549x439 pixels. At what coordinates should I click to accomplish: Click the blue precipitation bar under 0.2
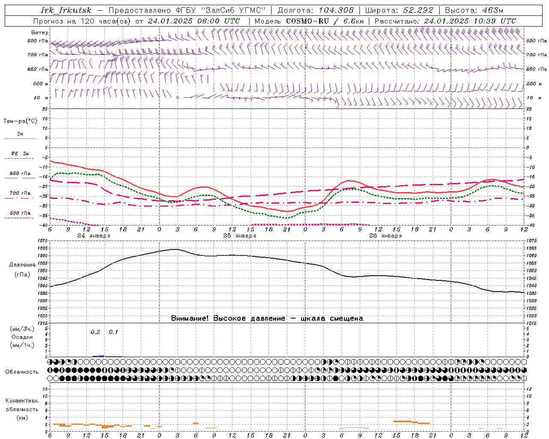[99, 356]
